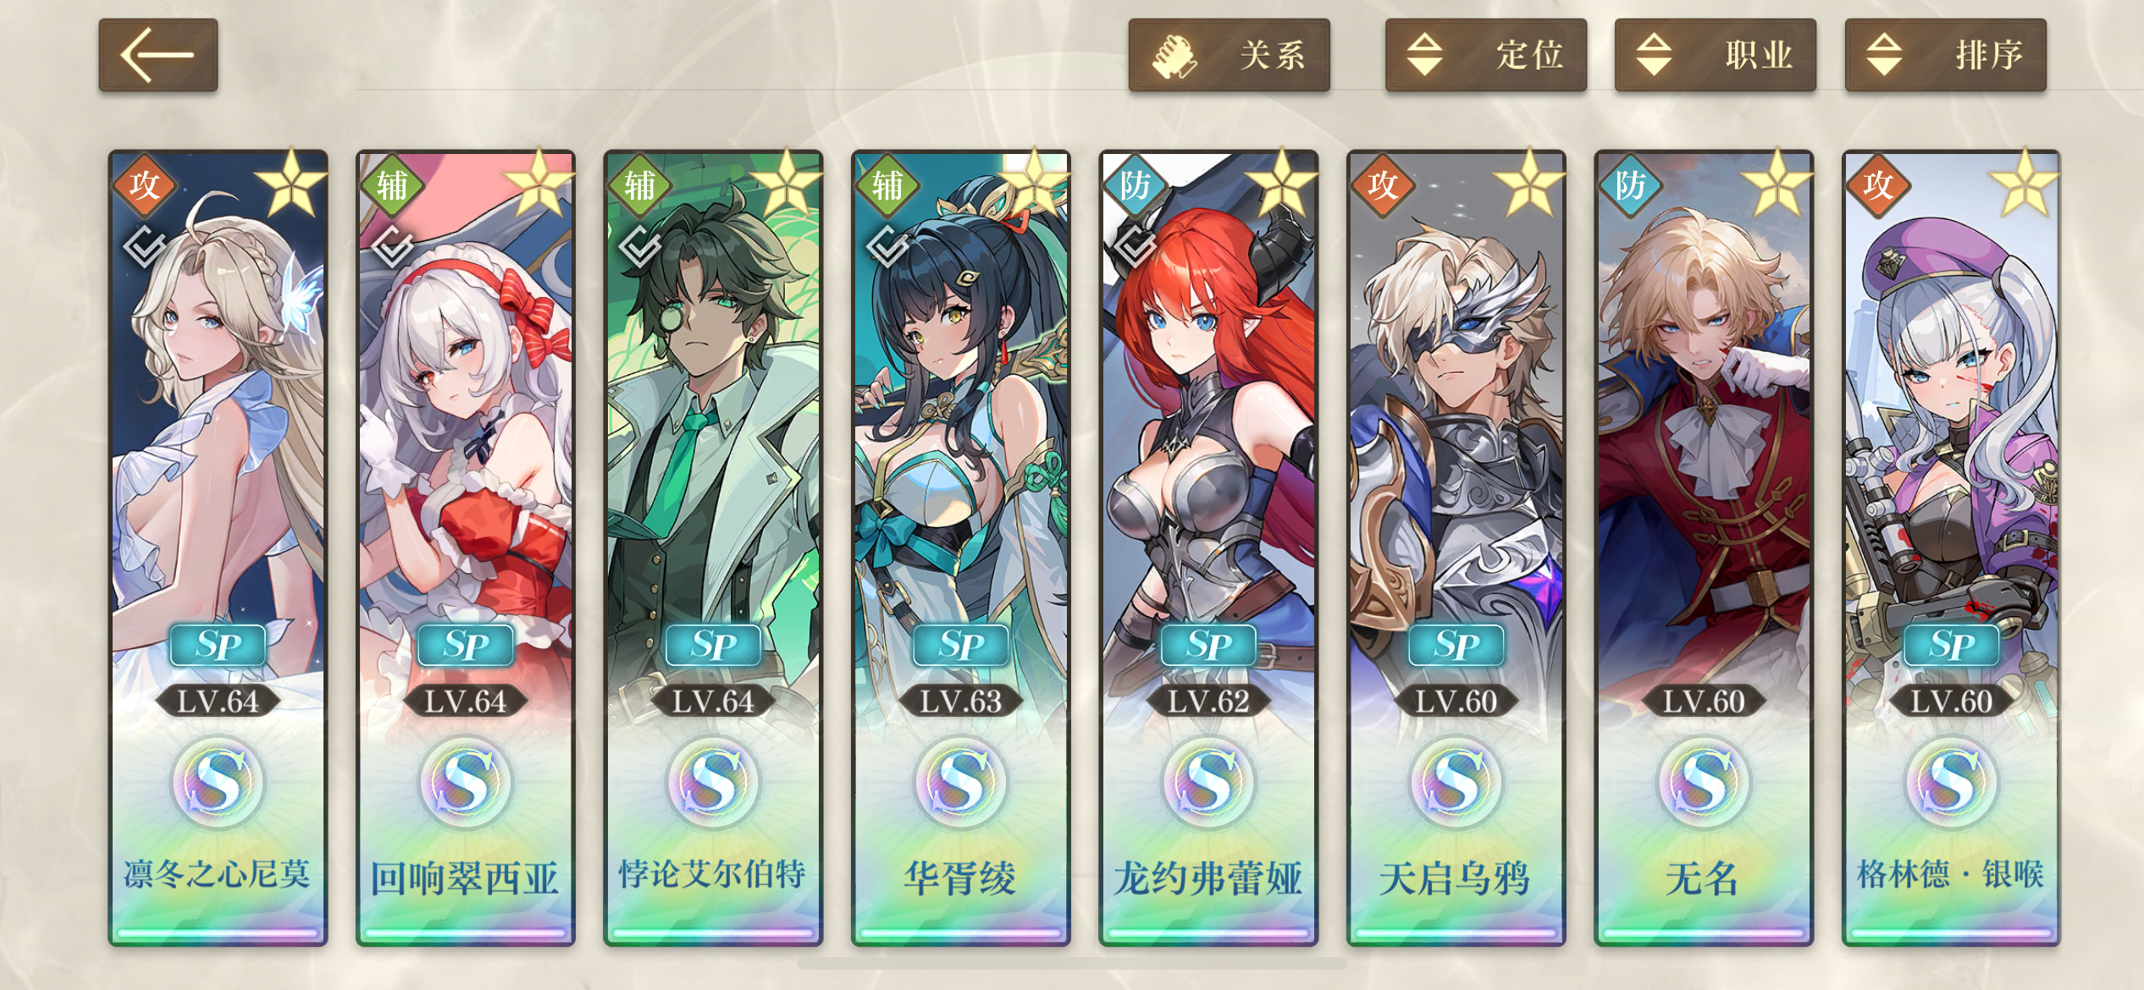Viewport: 2144px width, 990px height.
Task: Tap the SP tag on 悖论艾尔伯特
Action: click(x=713, y=646)
